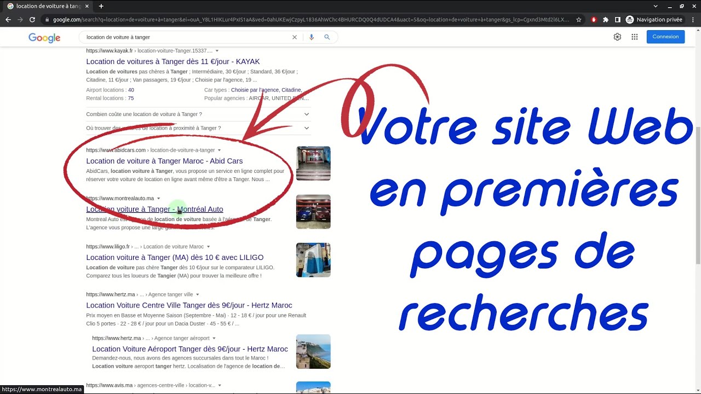Go back to previous page
Viewport: 701px width, 394px height.
(x=8, y=20)
